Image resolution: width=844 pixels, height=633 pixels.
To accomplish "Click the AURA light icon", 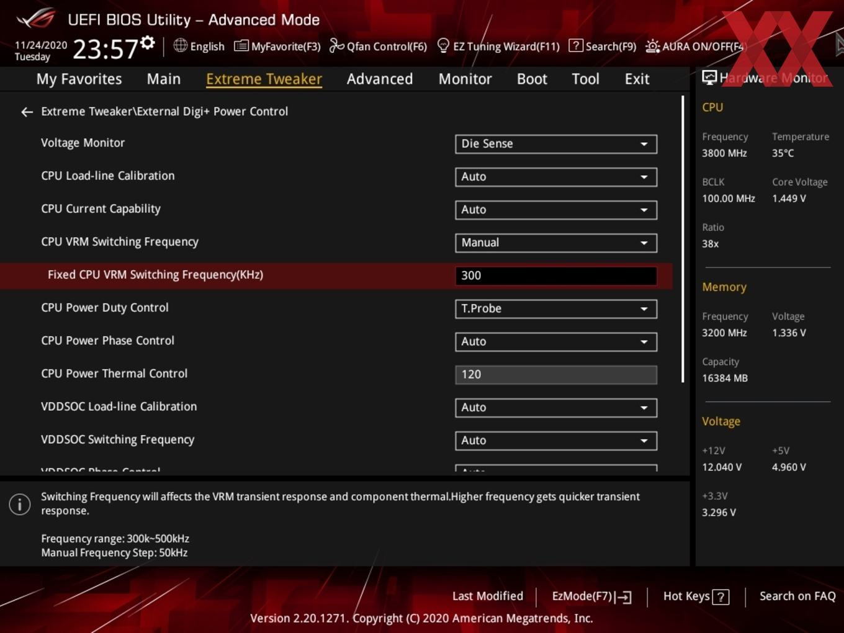I will pyautogui.click(x=652, y=46).
